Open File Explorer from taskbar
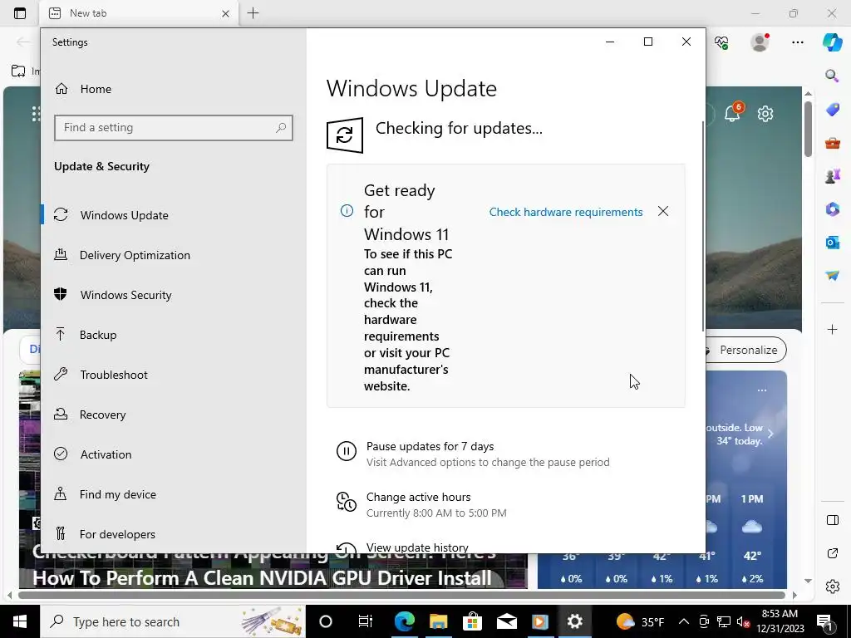 point(438,621)
